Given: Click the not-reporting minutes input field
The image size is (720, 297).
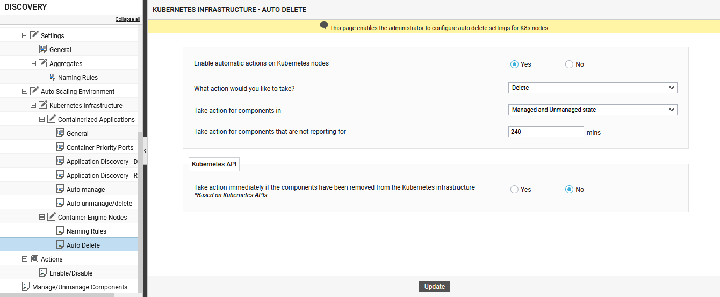Looking at the screenshot, I should [x=545, y=132].
